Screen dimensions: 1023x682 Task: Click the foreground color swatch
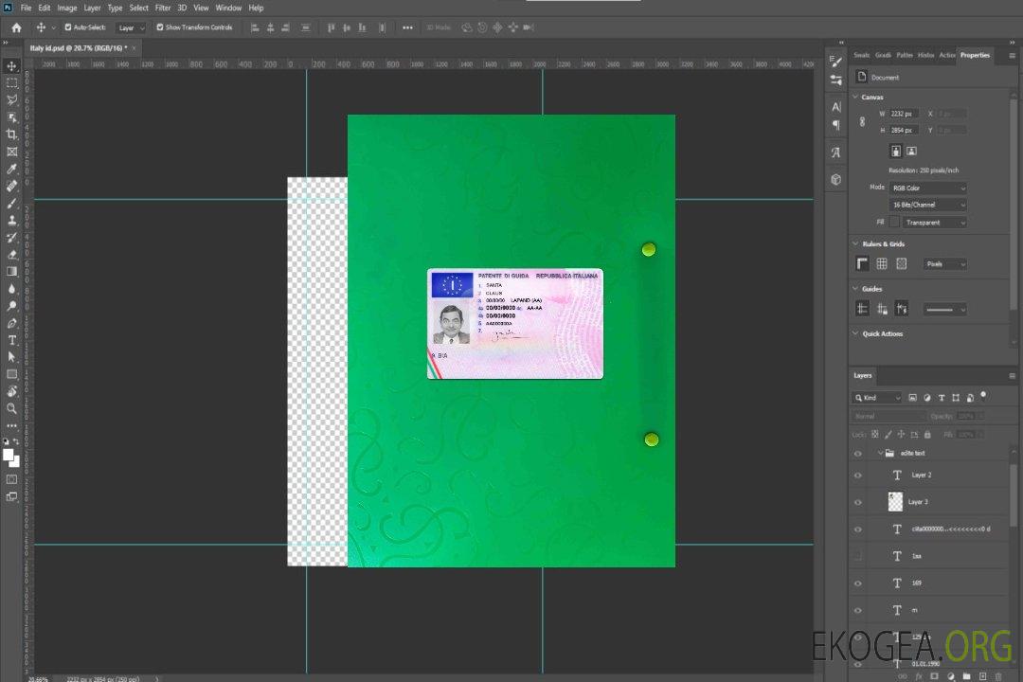pyautogui.click(x=9, y=456)
